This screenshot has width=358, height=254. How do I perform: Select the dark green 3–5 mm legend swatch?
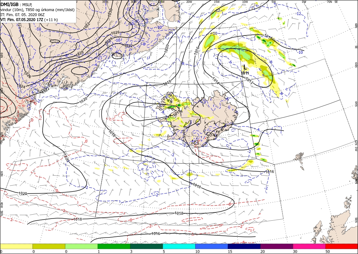tap(146, 246)
